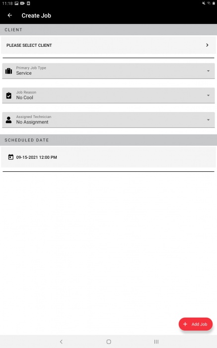Click the person icon for Assigned Technician

click(x=8, y=120)
